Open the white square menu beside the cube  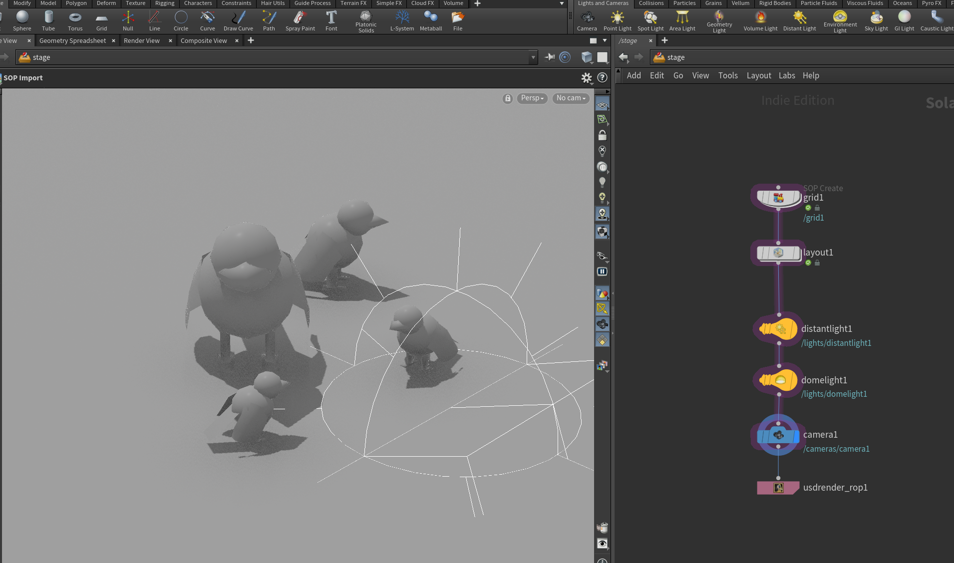[603, 57]
